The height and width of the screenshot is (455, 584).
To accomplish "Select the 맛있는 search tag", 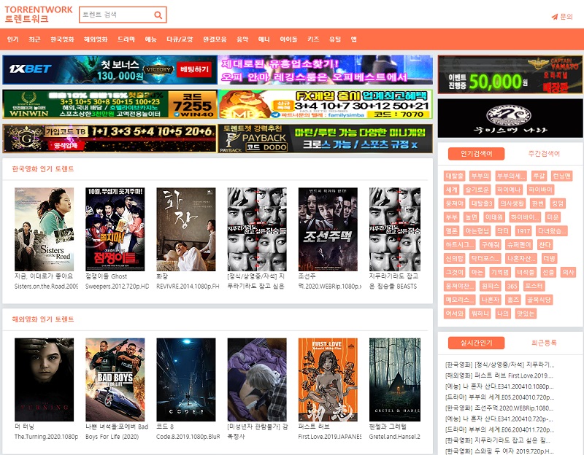I will tap(526, 314).
